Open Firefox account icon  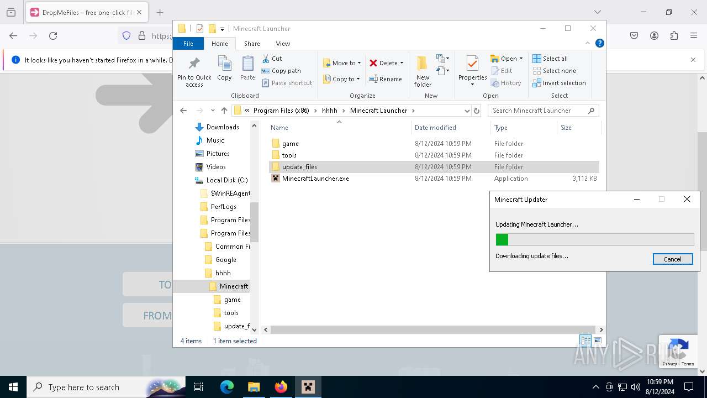654,36
